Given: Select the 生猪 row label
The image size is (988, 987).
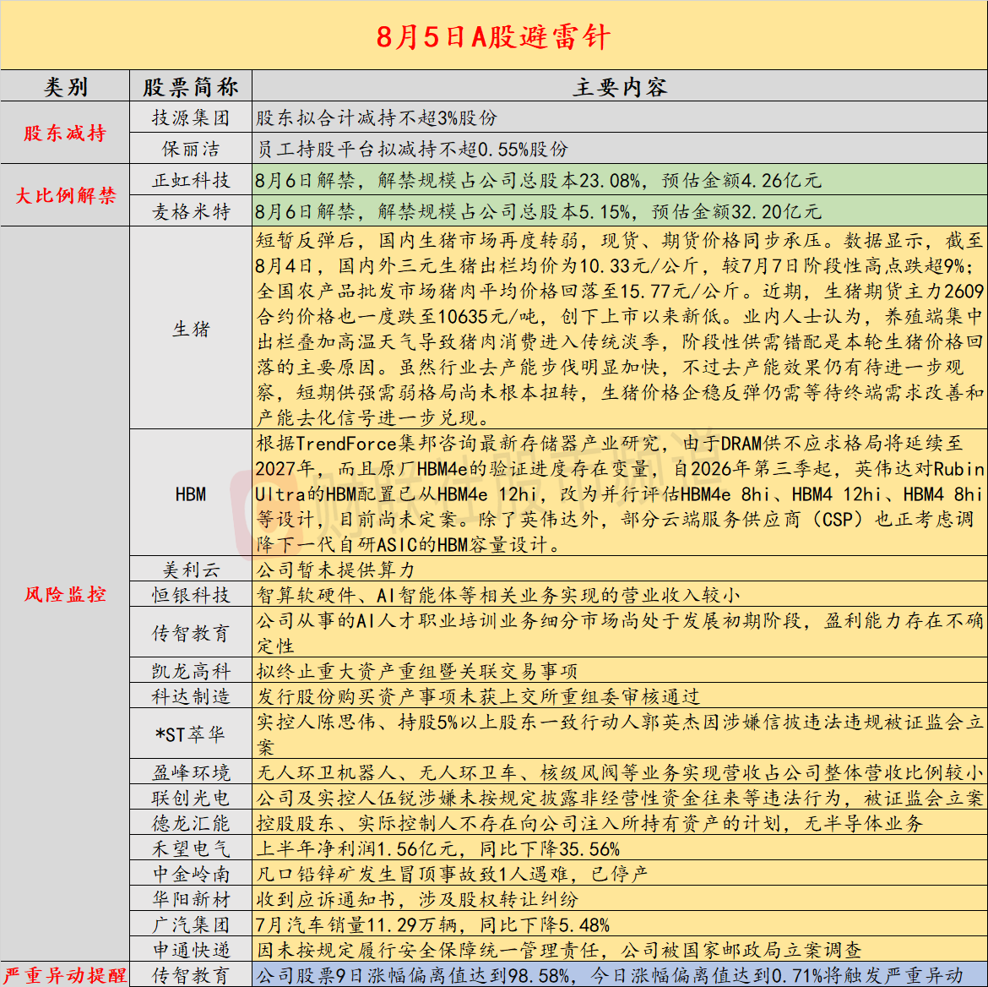Looking at the screenshot, I should click(x=191, y=328).
